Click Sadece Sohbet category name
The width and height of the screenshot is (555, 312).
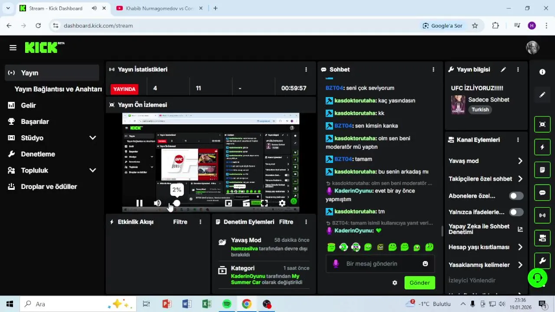pyautogui.click(x=489, y=100)
